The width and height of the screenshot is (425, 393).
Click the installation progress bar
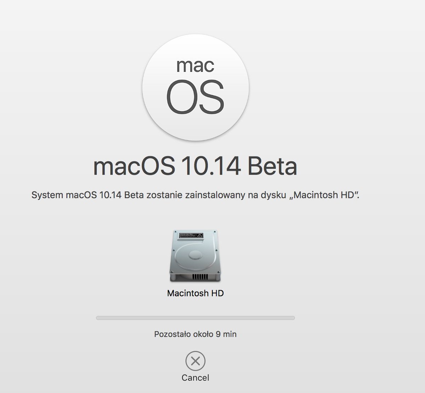195,318
